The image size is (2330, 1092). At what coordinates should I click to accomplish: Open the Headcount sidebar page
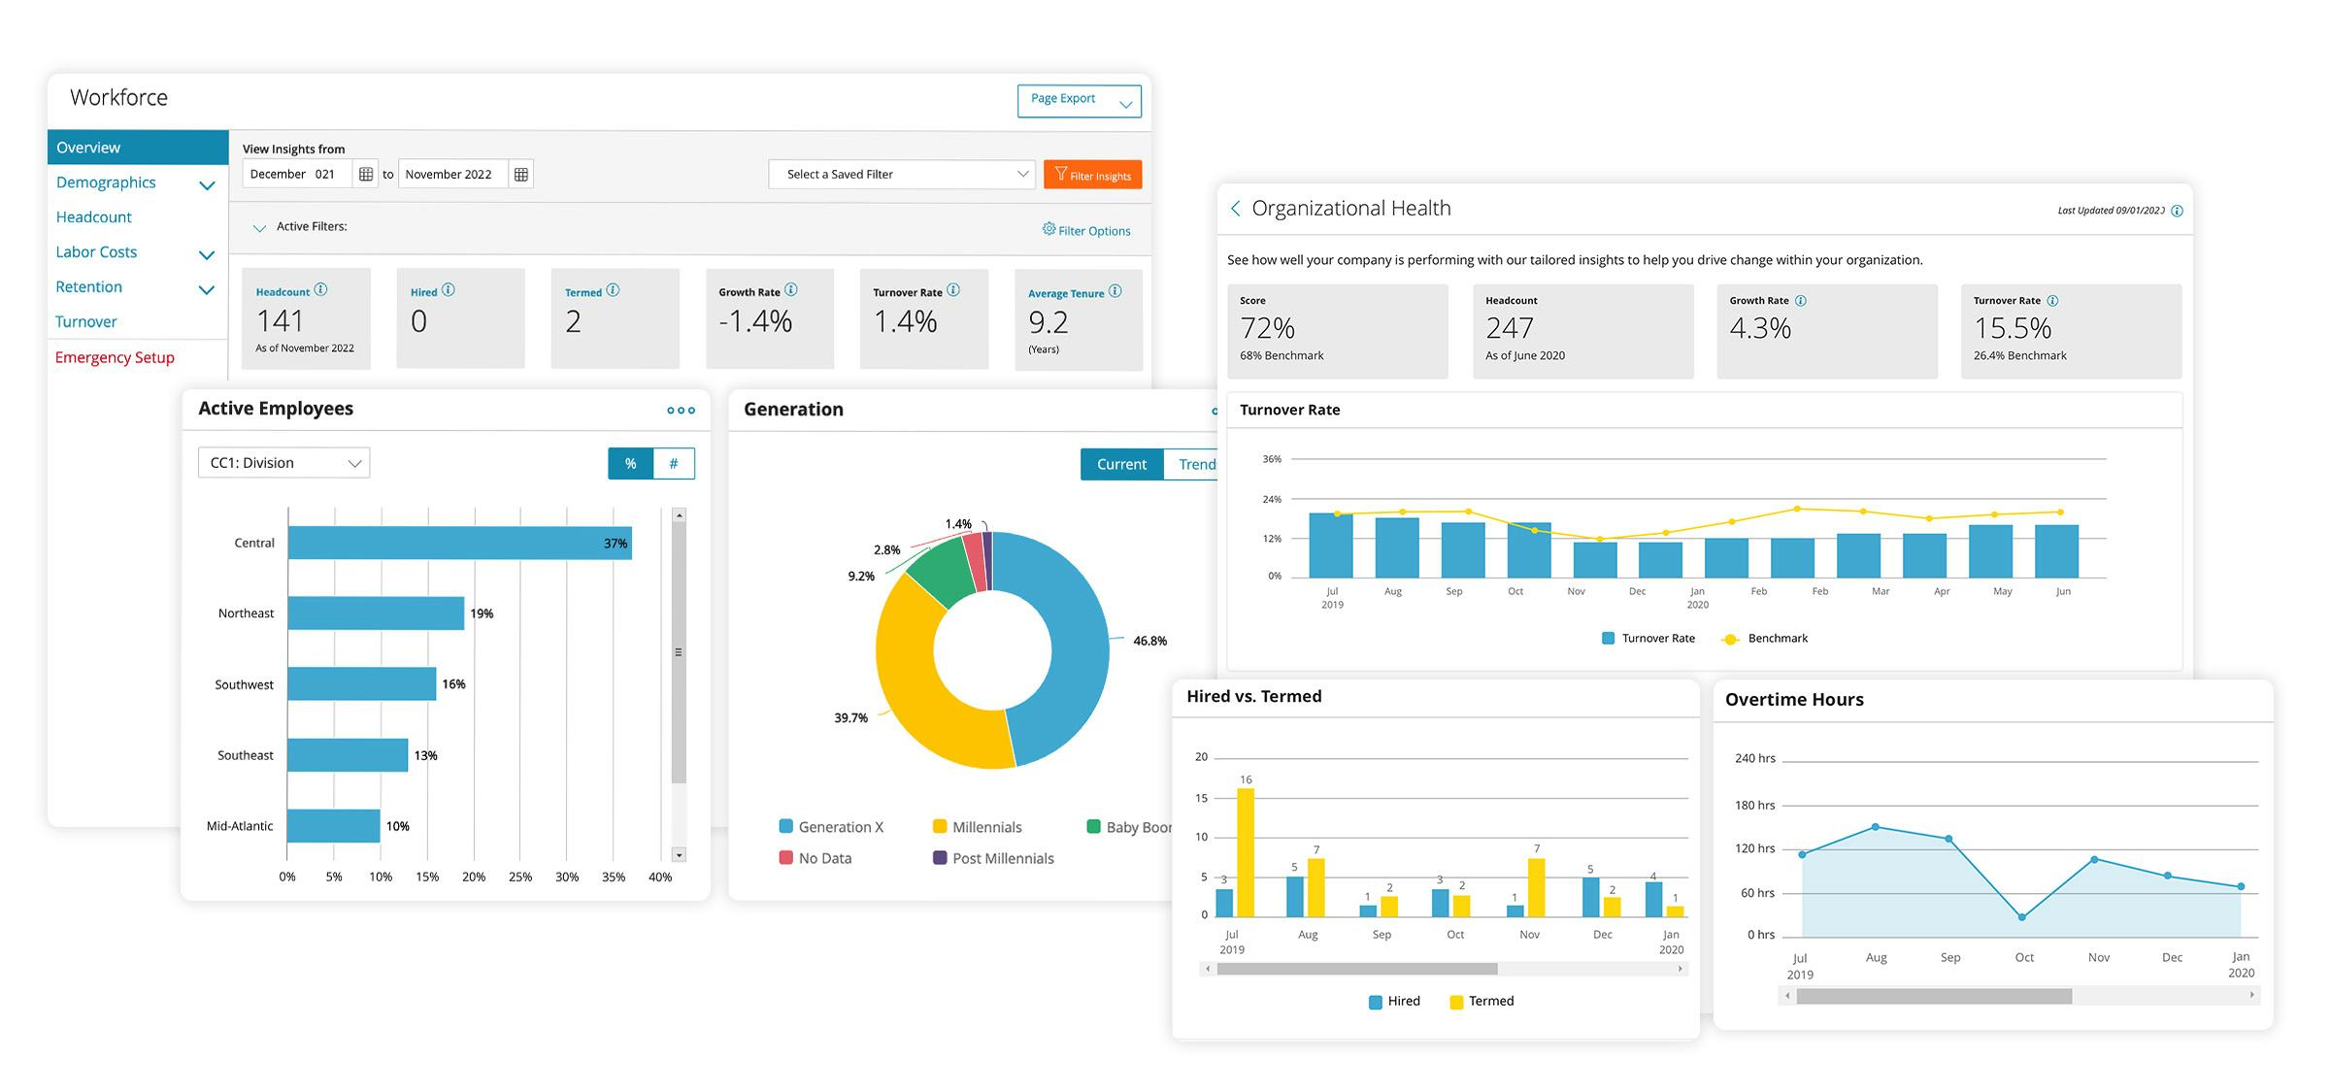(x=94, y=217)
